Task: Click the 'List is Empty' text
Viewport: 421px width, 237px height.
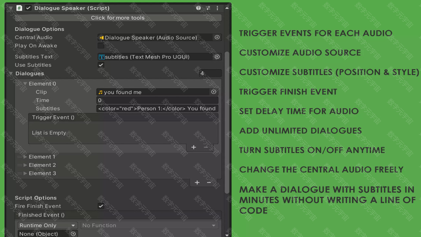Action: click(49, 133)
